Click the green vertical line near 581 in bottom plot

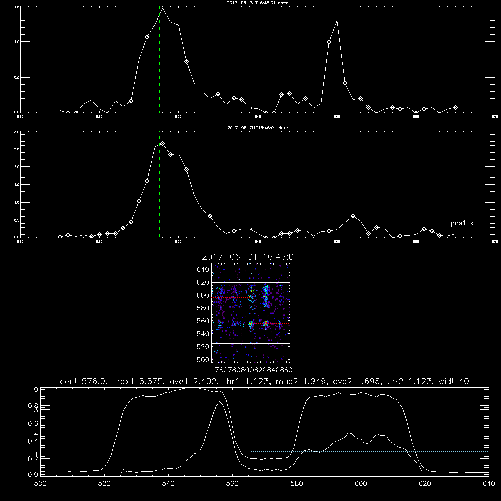tap(301, 432)
